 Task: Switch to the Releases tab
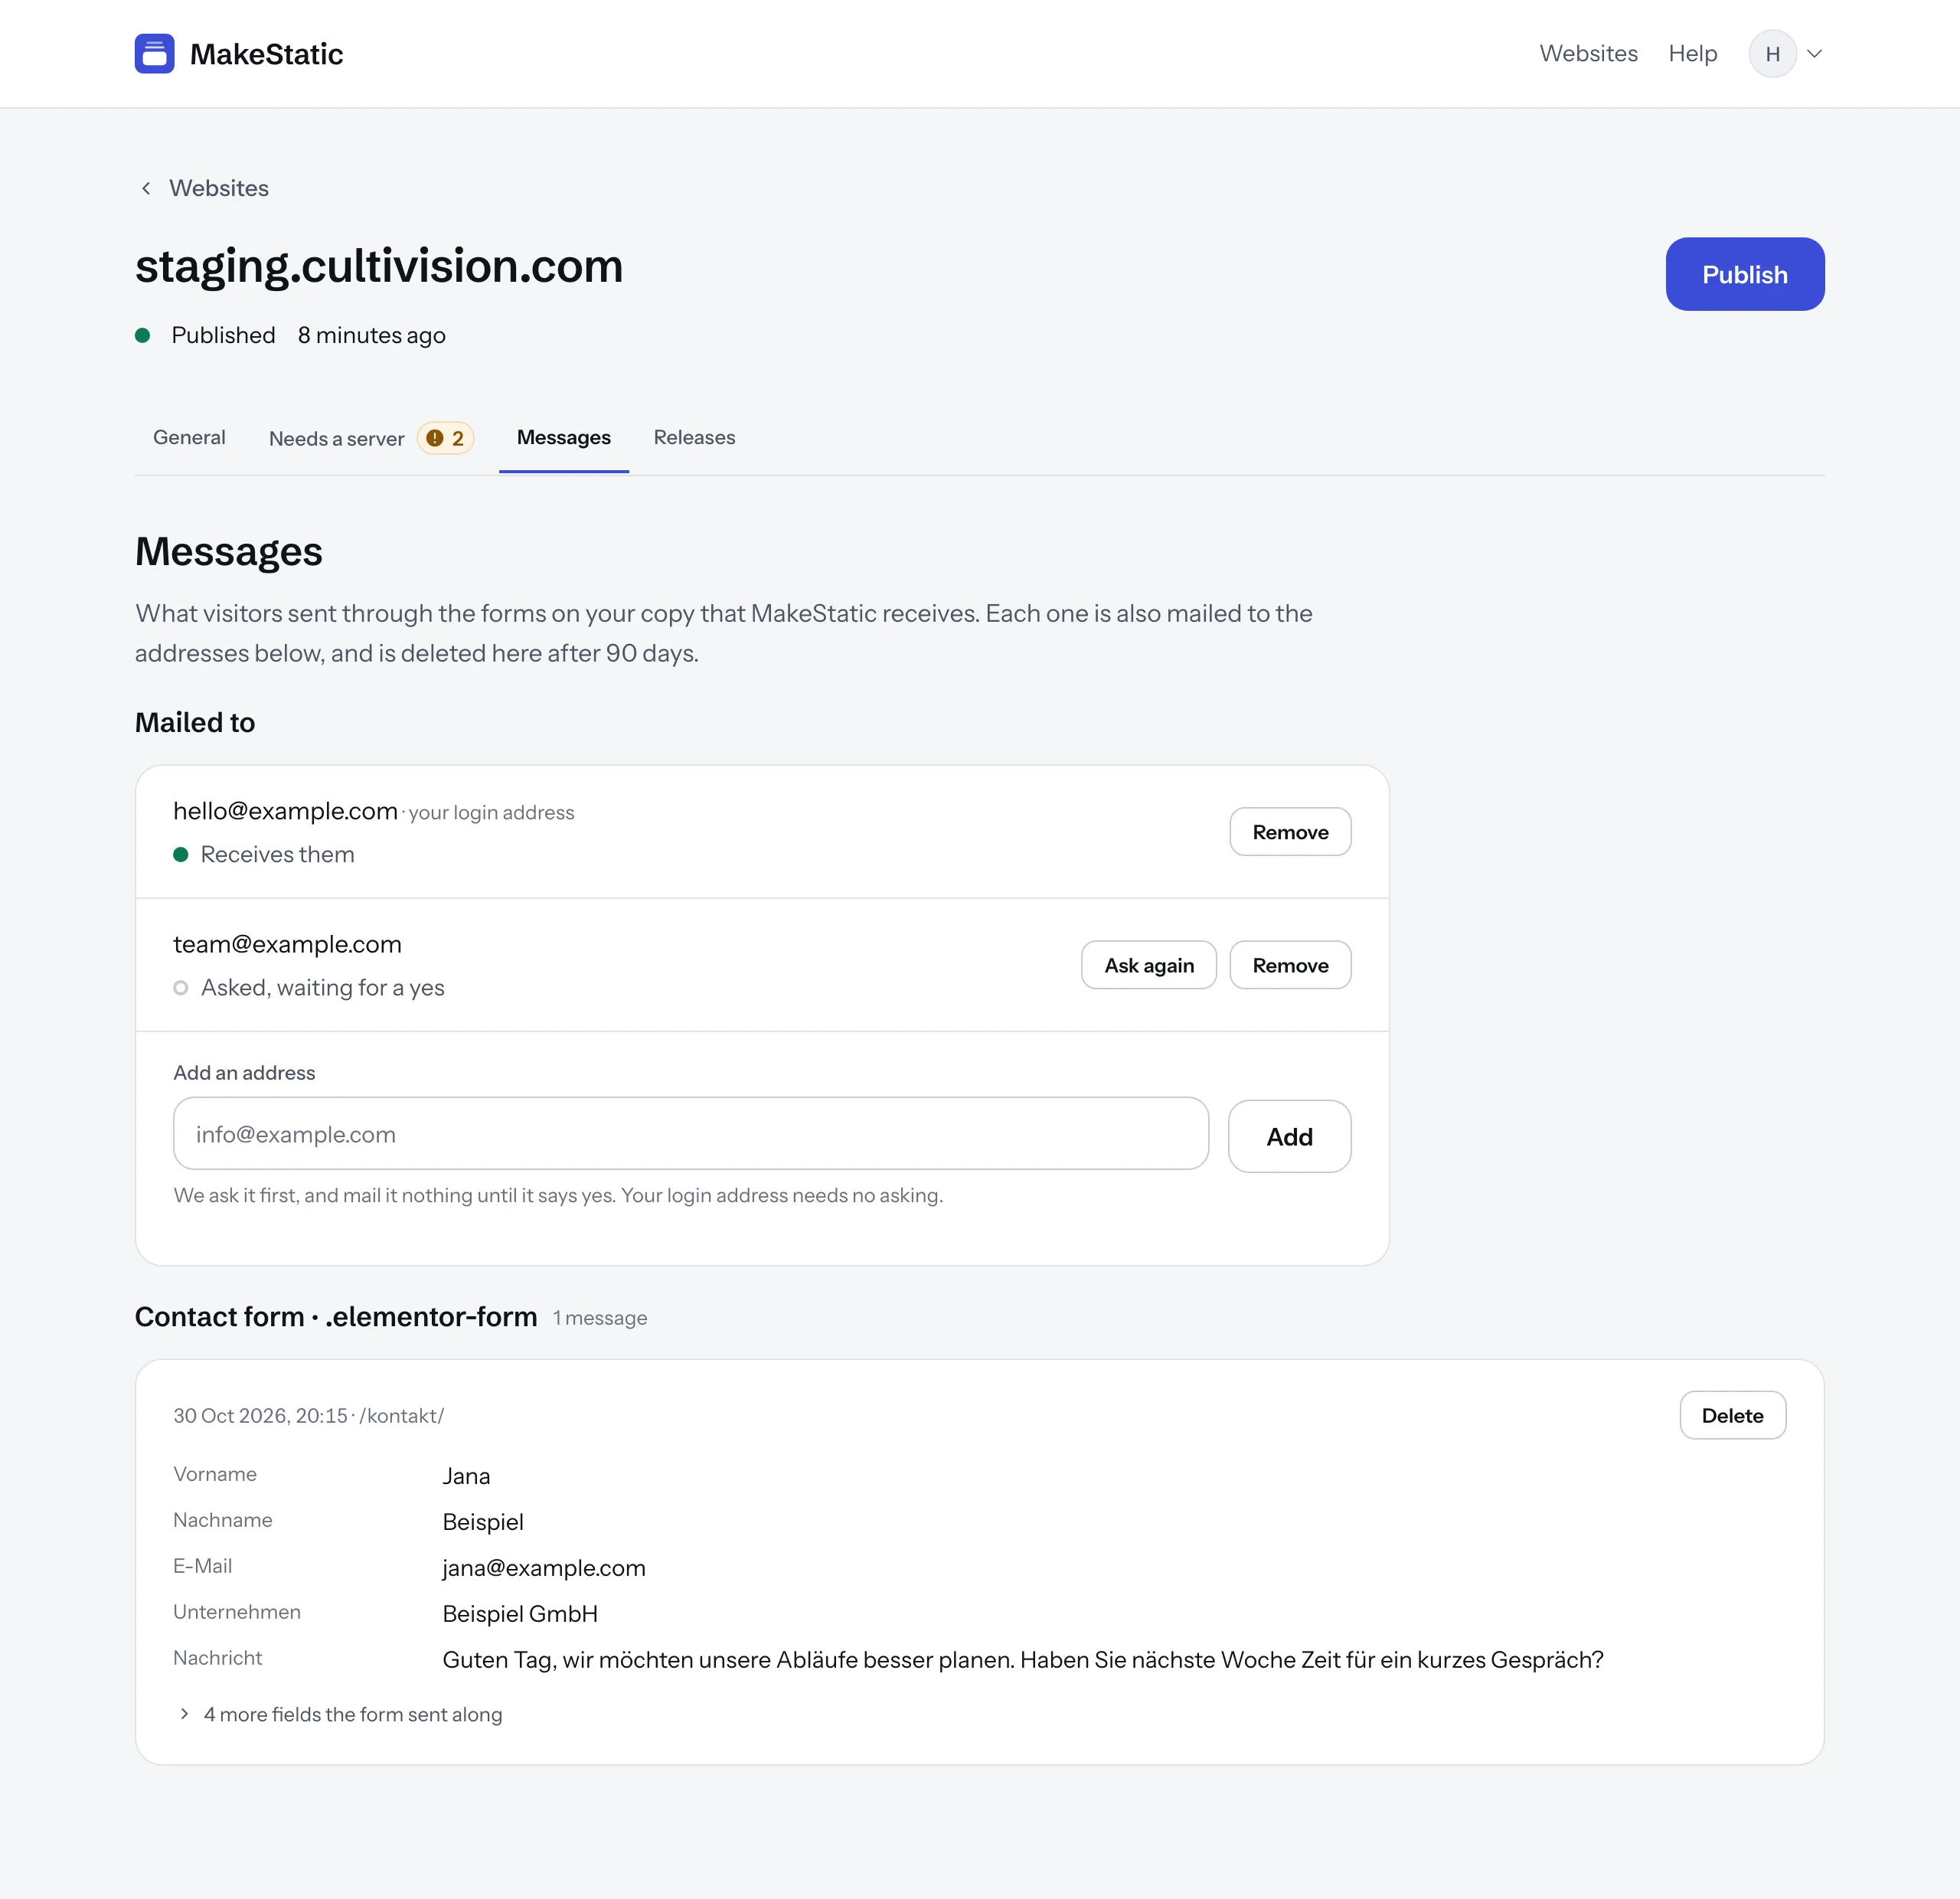tap(694, 437)
